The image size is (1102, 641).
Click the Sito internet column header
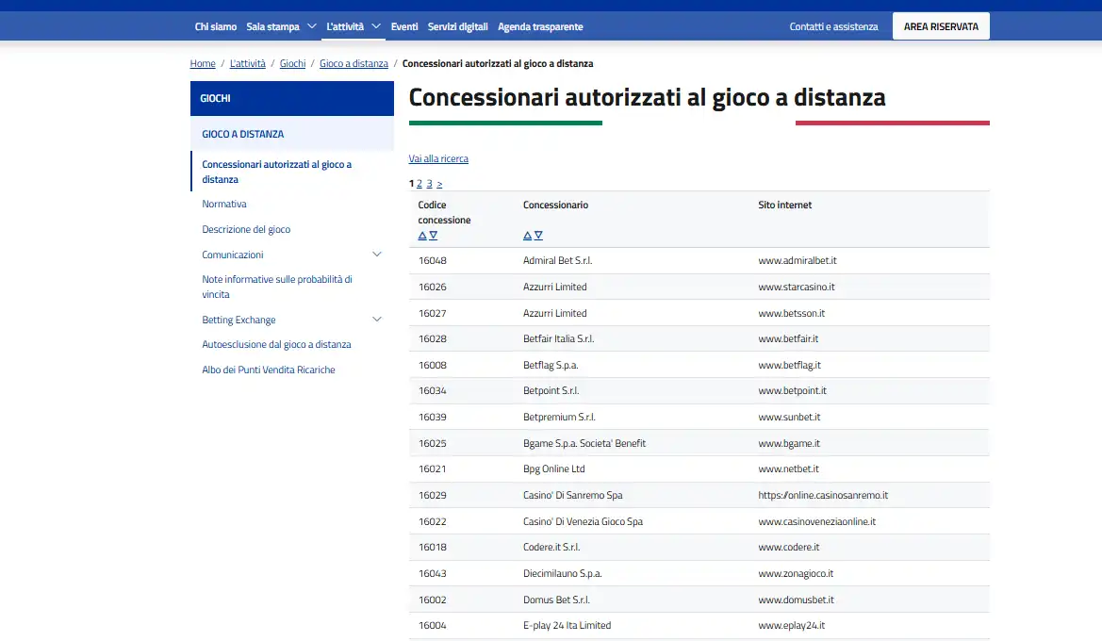pos(785,205)
